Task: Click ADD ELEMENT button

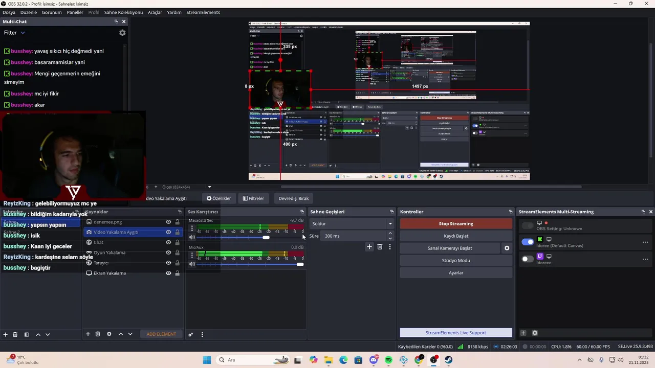Action: 161,334
